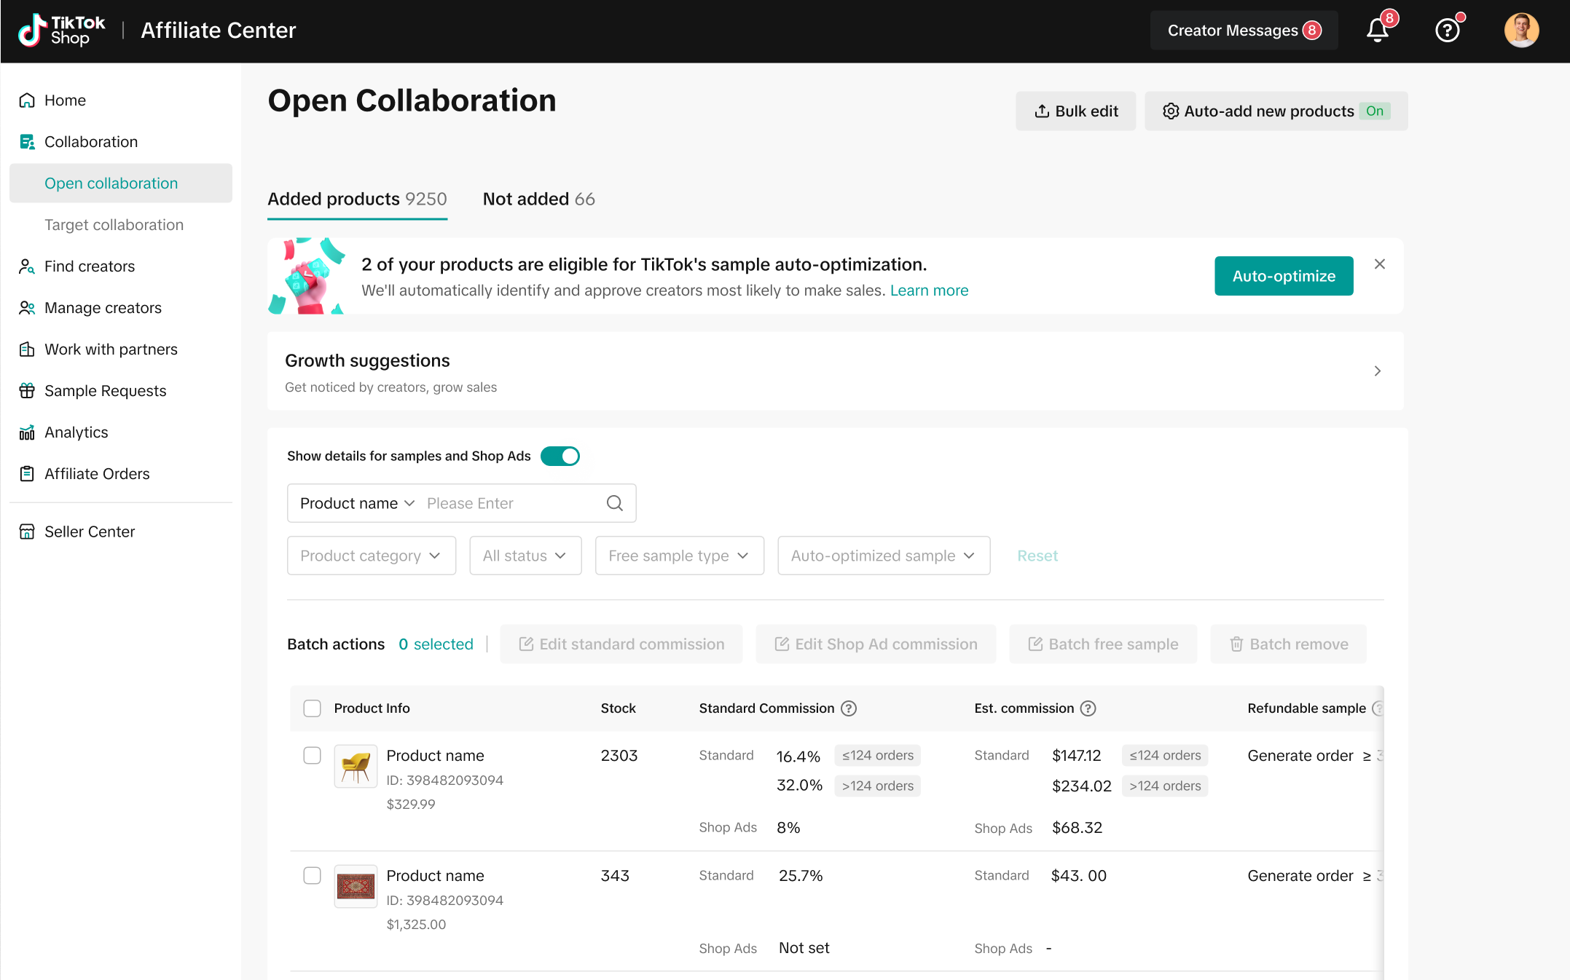Open the help question mark icon
This screenshot has height=980, width=1570.
point(1447,31)
